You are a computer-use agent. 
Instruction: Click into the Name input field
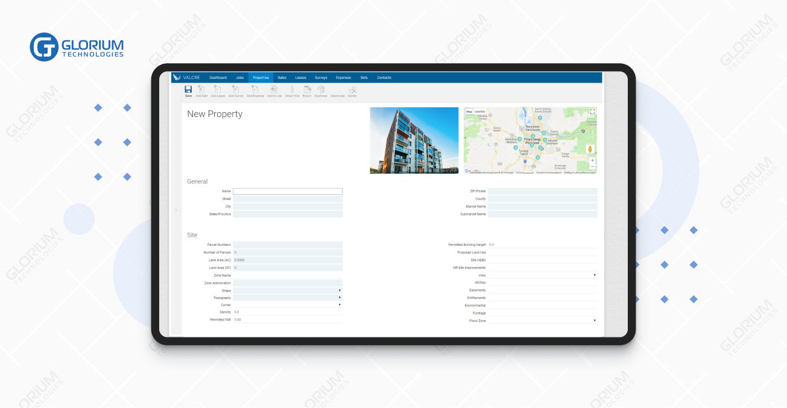tap(288, 191)
